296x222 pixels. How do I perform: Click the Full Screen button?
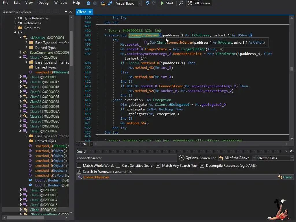tap(199, 3)
